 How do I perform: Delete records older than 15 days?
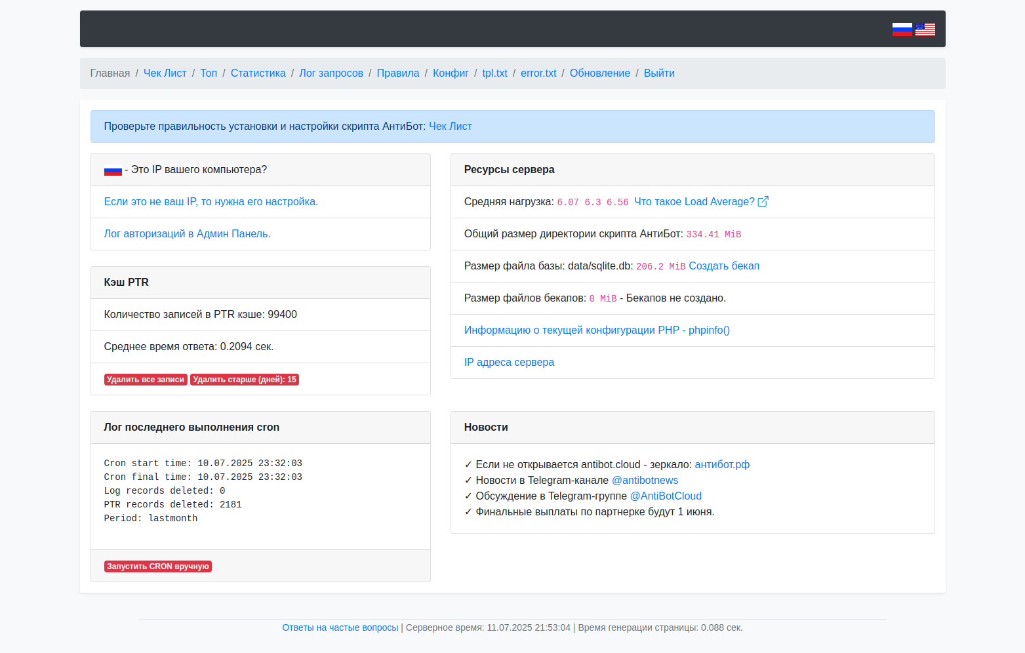[244, 379]
